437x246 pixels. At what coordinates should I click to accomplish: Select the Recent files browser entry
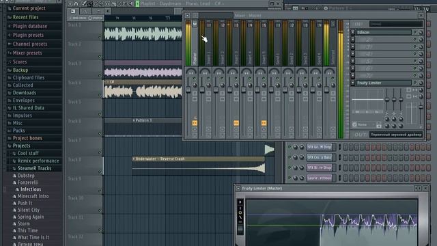pos(26,17)
